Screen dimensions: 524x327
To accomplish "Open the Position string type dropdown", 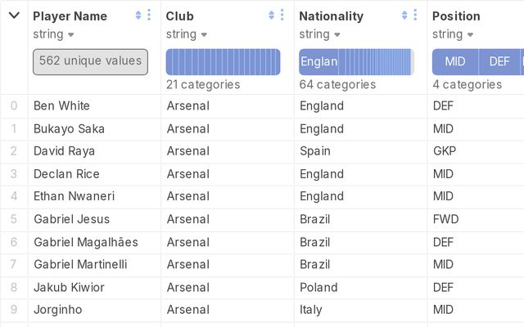I will [x=470, y=34].
